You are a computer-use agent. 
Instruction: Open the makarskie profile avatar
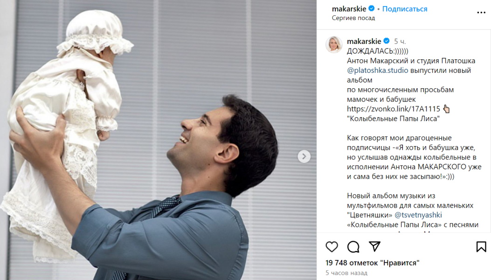tap(334, 44)
